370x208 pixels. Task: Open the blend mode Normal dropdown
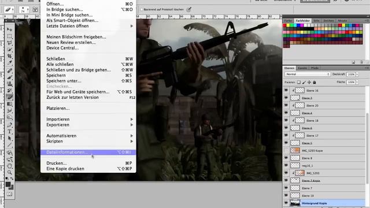307,74
